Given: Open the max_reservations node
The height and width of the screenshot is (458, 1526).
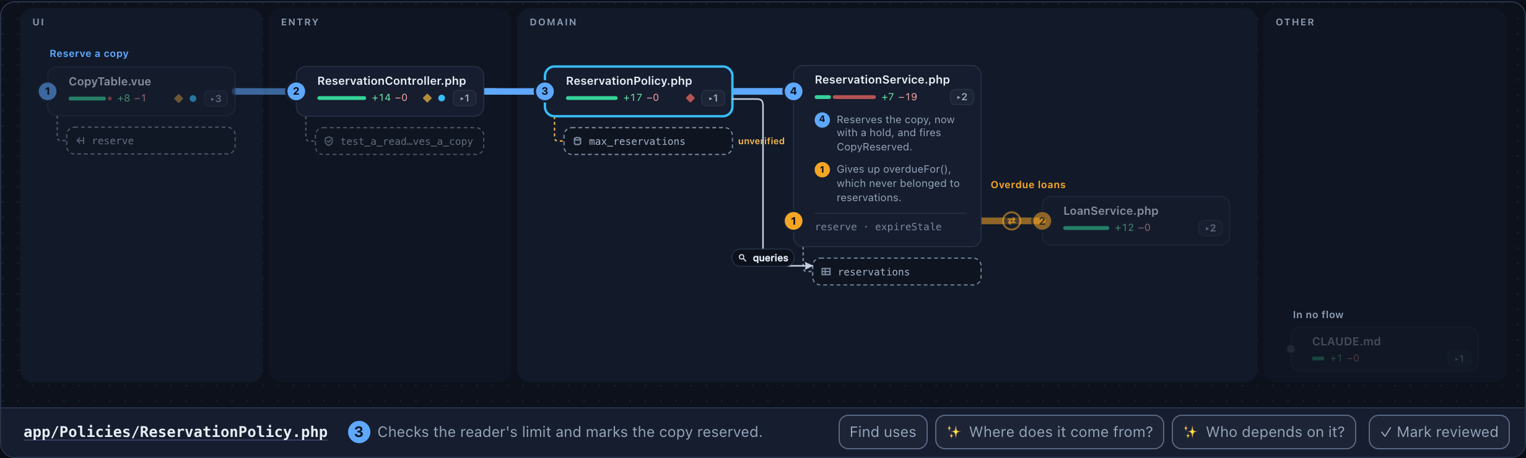Looking at the screenshot, I should coord(648,141).
